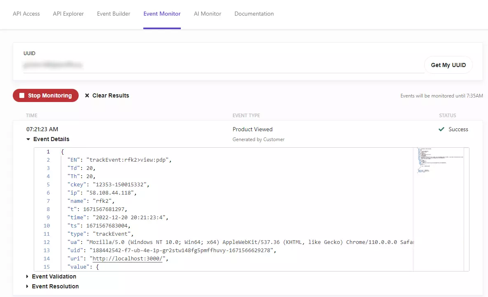This screenshot has height=297, width=488.
Task: Click the Get My UUID button
Action: (x=448, y=65)
